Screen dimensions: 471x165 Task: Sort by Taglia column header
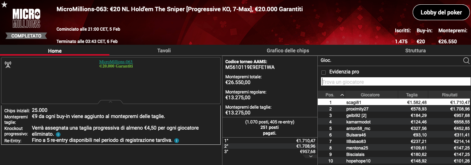412,95
